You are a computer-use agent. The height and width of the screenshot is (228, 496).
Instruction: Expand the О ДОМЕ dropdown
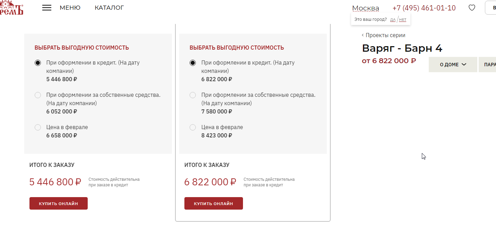click(x=453, y=65)
